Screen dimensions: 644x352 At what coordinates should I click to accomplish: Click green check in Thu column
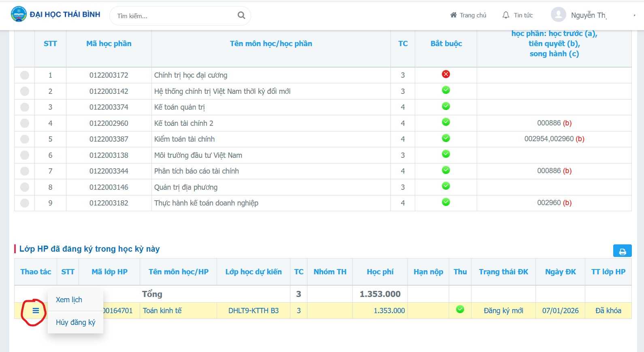click(460, 310)
